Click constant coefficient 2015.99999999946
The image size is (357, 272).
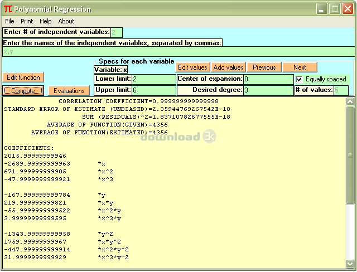pyautogui.click(x=35, y=156)
